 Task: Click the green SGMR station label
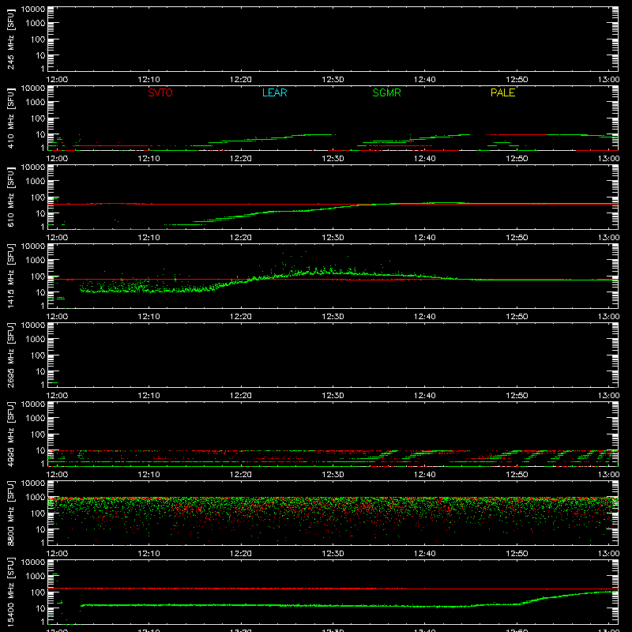[386, 92]
